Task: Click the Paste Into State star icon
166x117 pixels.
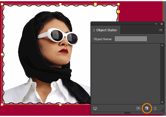Action: pyautogui.click(x=138, y=108)
